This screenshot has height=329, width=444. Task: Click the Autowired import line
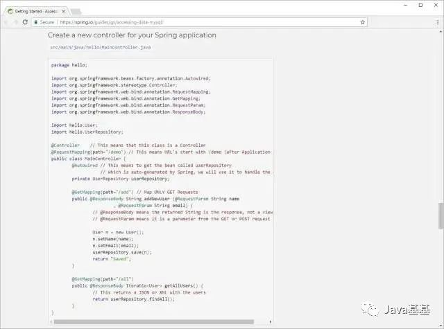pos(131,78)
